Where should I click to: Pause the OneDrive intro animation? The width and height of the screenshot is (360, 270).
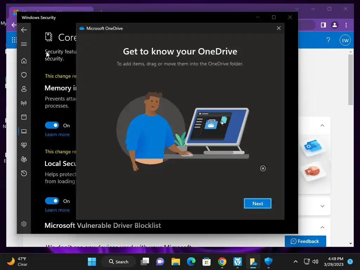[x=263, y=168]
